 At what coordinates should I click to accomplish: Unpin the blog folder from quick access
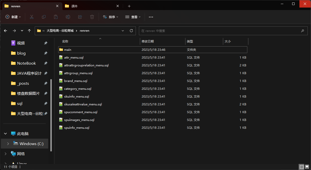pos(46,53)
